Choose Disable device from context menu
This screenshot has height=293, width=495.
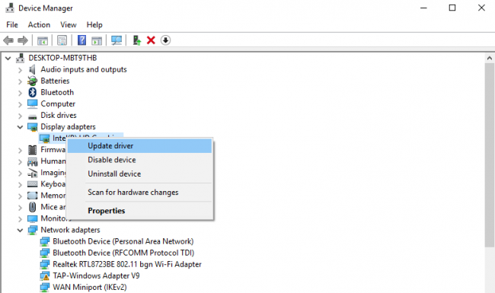(140, 160)
